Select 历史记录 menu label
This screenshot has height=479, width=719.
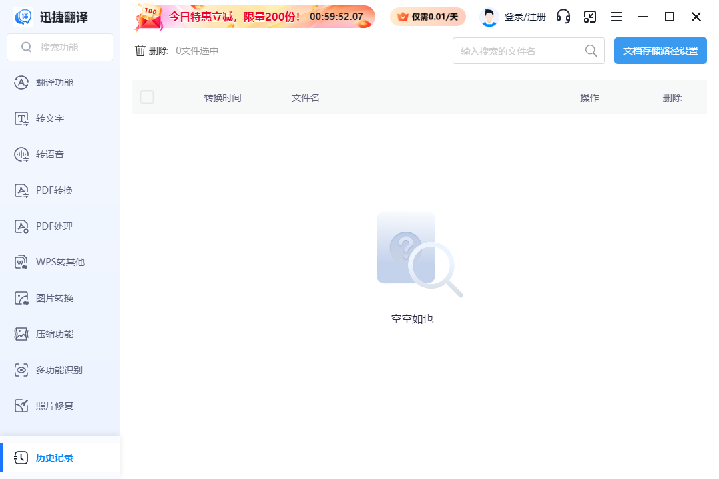(55, 458)
